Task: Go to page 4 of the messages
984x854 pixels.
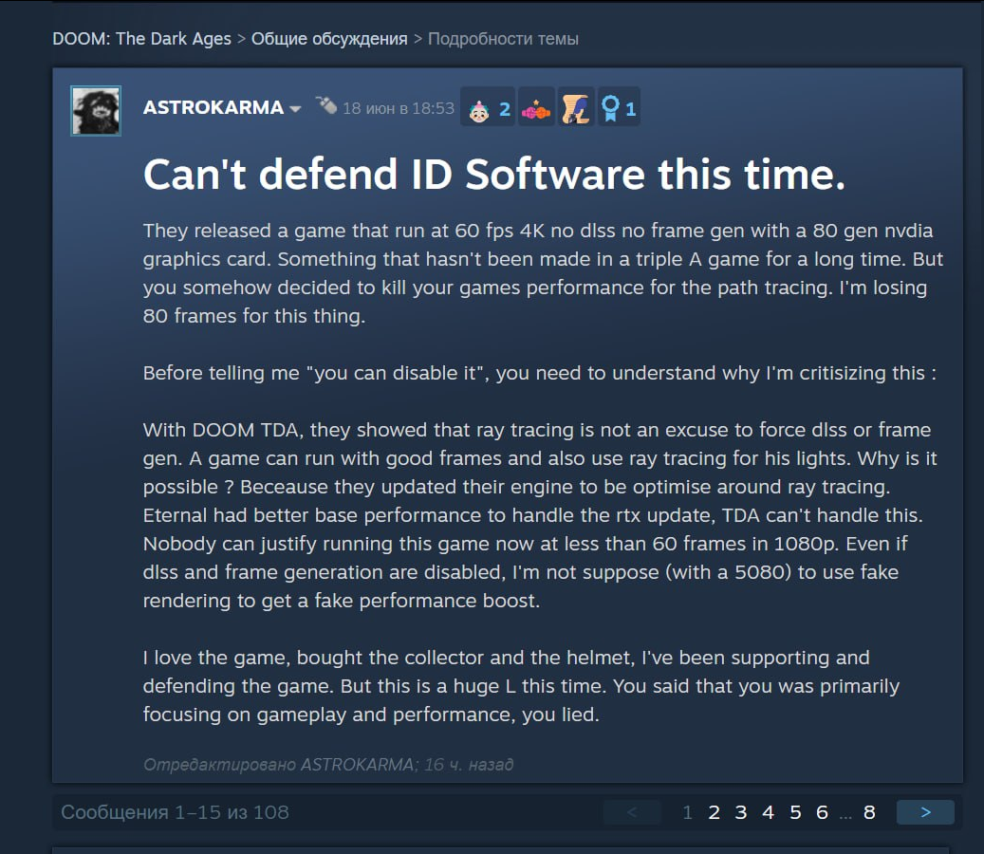Action: [768, 812]
